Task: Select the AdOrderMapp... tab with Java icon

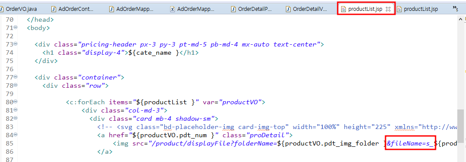Action: click(131, 9)
